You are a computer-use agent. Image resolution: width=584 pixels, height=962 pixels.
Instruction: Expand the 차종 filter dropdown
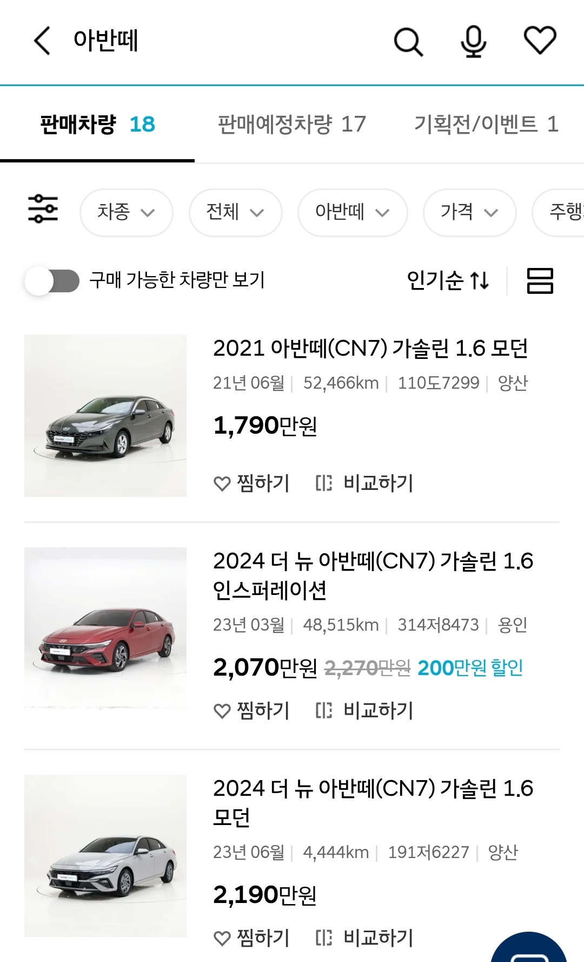tap(126, 212)
